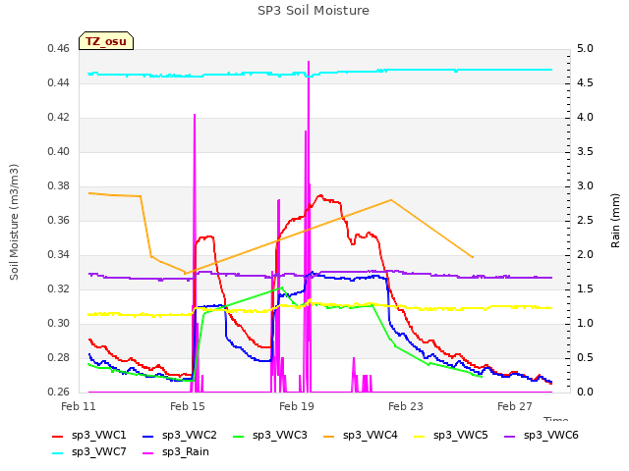This screenshot has width=629, height=471.
Task: Click the cyan sp3_VWC7 legend swatch
Action: [x=58, y=453]
